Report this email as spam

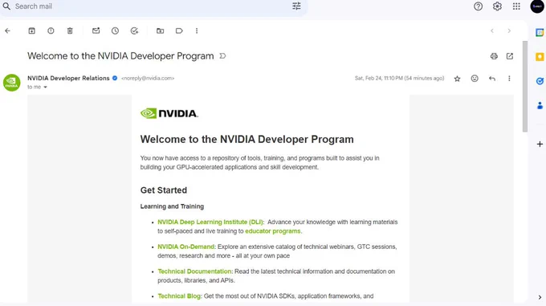pyautogui.click(x=51, y=31)
